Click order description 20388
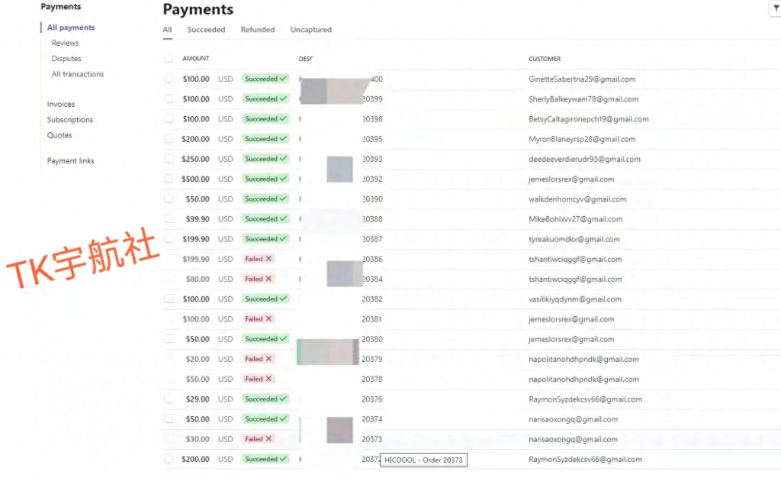The image size is (781, 478). coord(372,219)
